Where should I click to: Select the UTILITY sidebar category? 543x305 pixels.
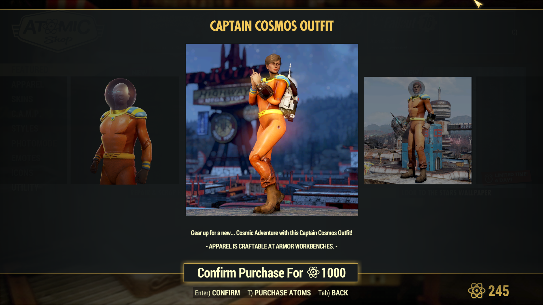click(x=25, y=187)
